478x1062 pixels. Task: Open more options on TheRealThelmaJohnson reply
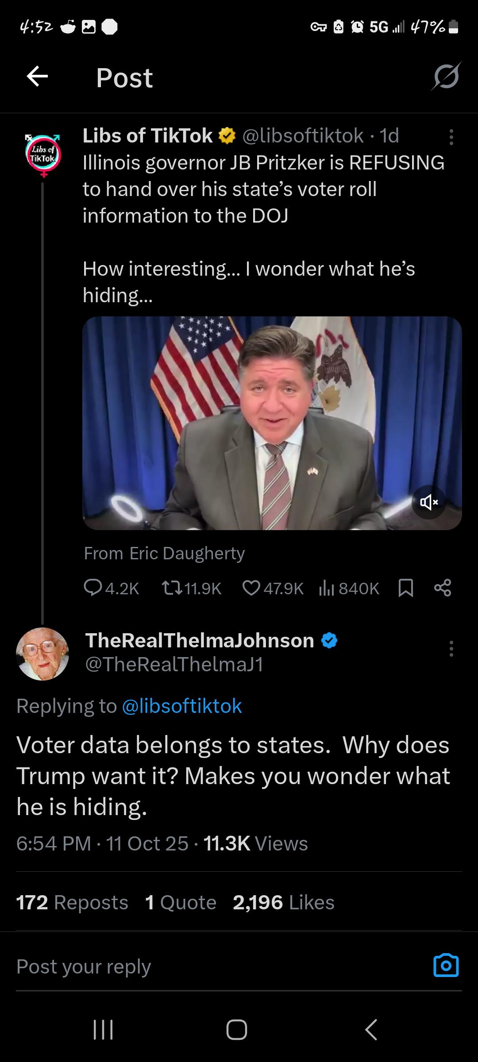(x=451, y=648)
